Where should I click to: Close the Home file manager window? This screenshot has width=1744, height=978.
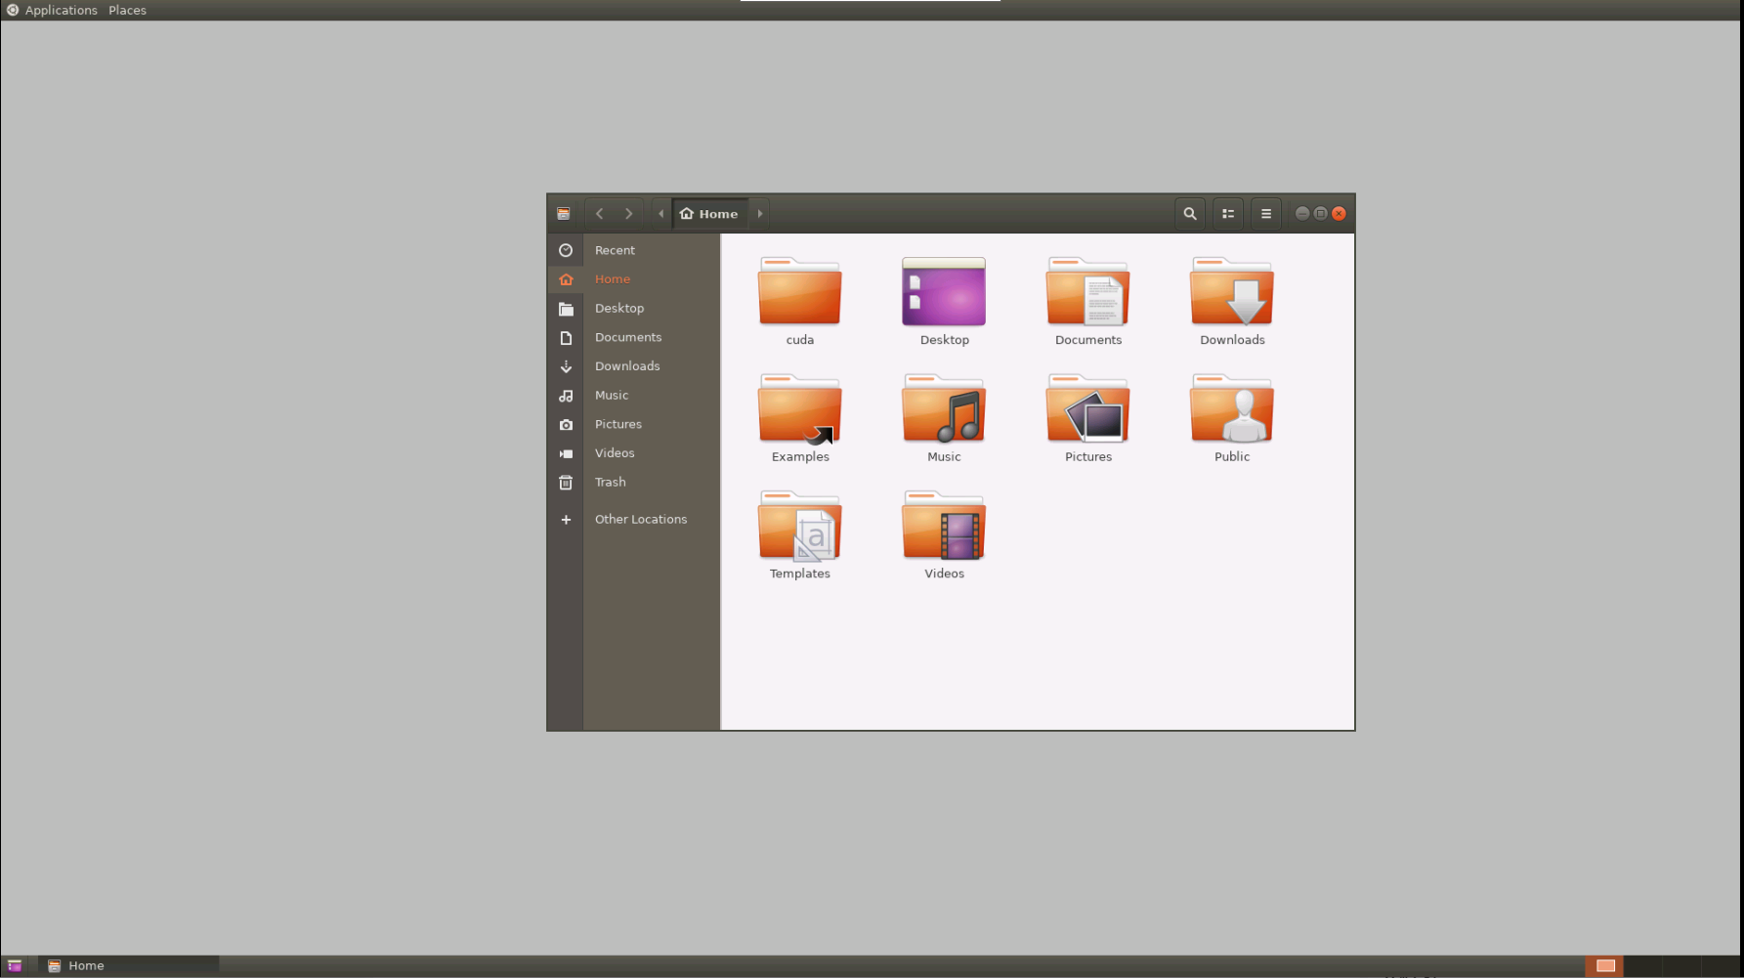click(x=1339, y=214)
